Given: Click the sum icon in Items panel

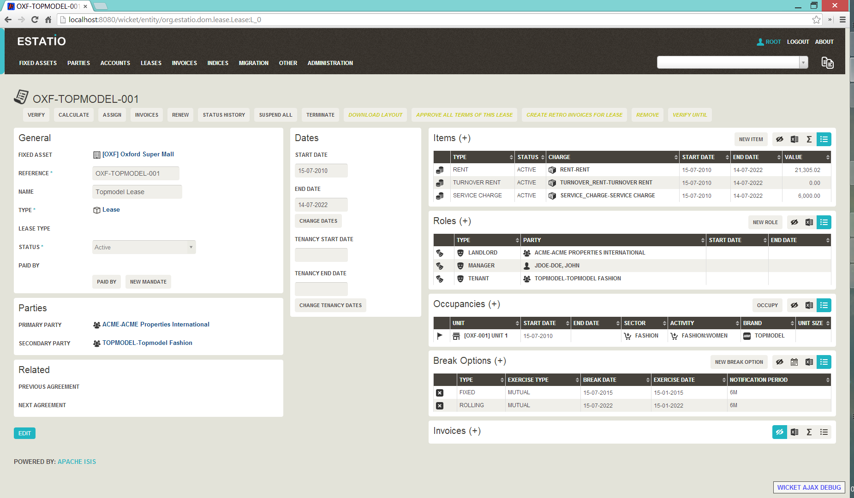Looking at the screenshot, I should 809,139.
